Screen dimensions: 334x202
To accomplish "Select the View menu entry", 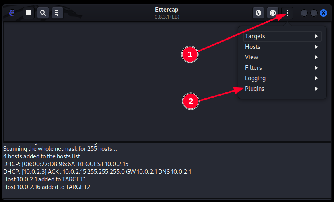I will point(252,57).
